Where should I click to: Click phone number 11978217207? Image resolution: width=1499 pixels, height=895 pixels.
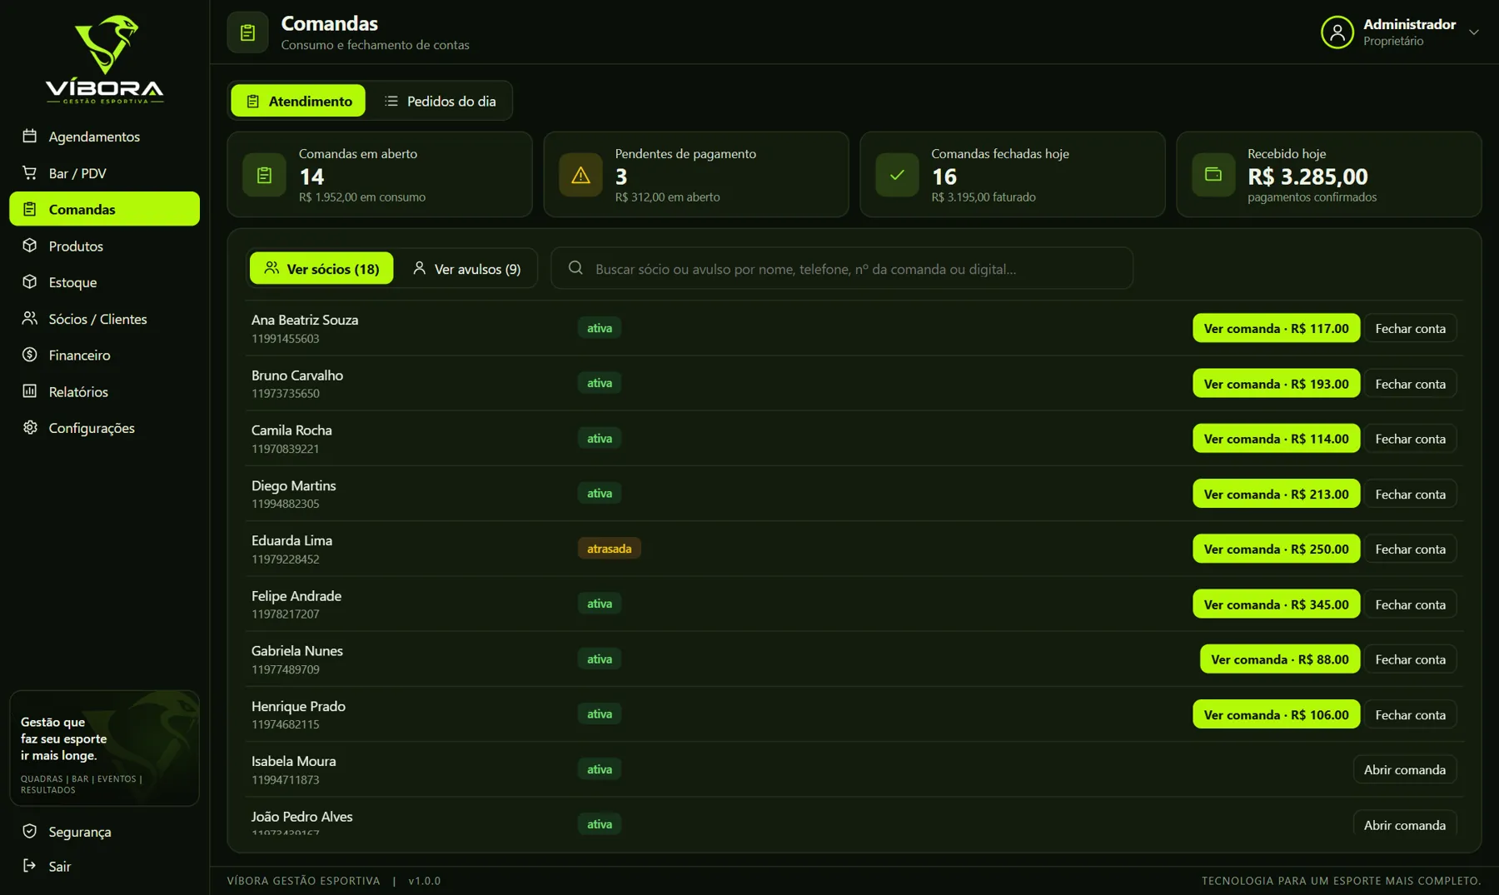click(285, 614)
